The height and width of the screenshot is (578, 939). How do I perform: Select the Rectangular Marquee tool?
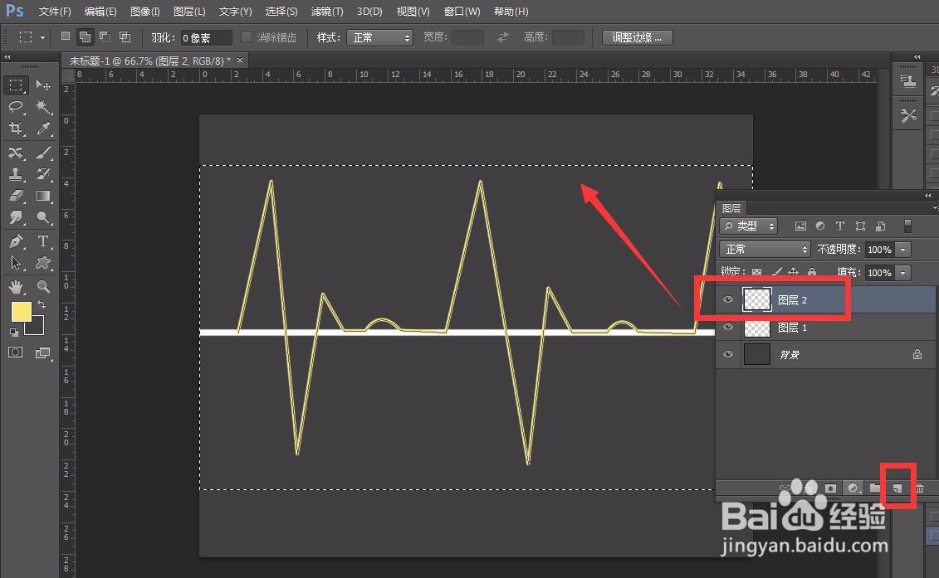[16, 85]
